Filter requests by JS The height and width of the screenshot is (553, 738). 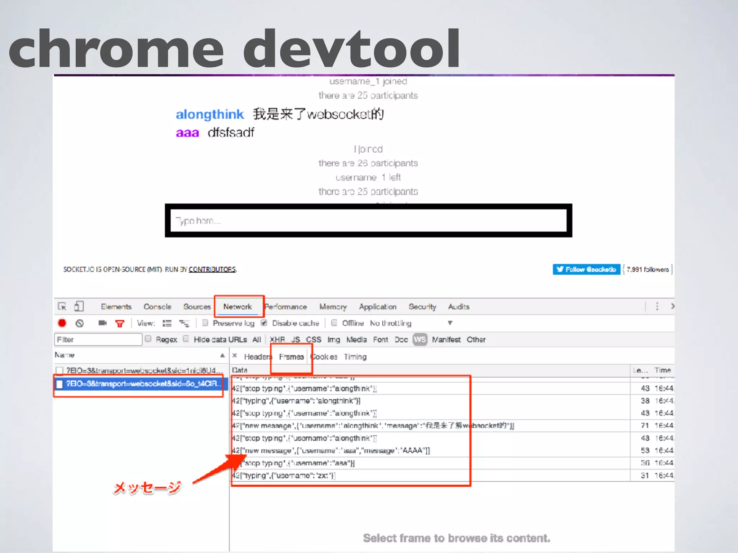pyautogui.click(x=295, y=340)
